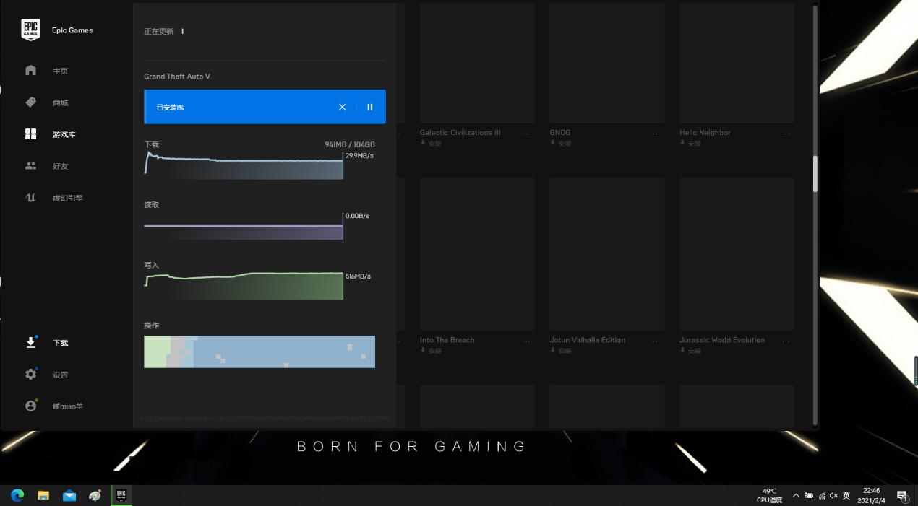This screenshot has width=918, height=506.
Task: Open the 设置 (Settings) menu item
Action: coord(30,374)
